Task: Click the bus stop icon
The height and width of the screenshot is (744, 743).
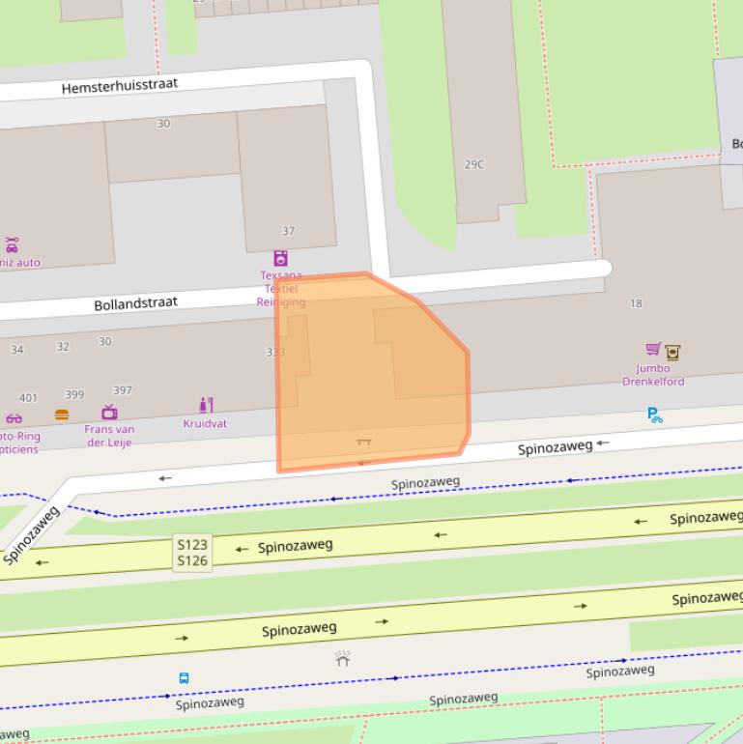Action: pos(184,678)
